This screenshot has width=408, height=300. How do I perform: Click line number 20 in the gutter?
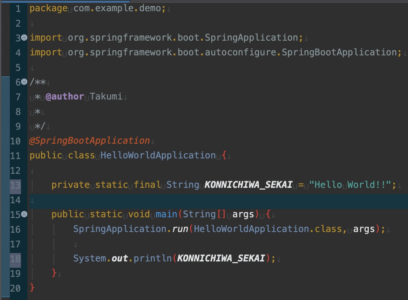click(x=15, y=288)
